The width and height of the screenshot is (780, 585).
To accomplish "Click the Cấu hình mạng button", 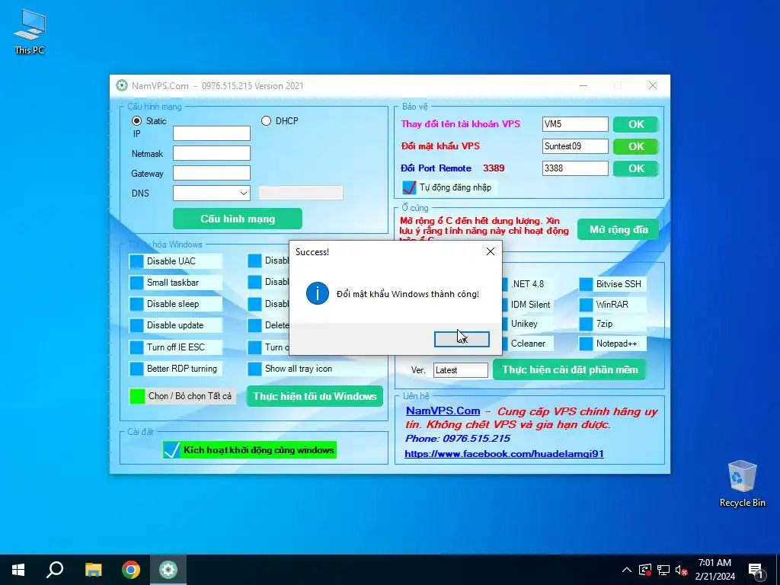I will (x=238, y=219).
